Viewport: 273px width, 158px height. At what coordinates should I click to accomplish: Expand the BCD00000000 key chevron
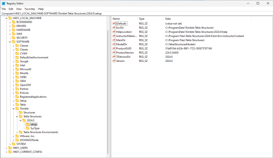[10, 22]
